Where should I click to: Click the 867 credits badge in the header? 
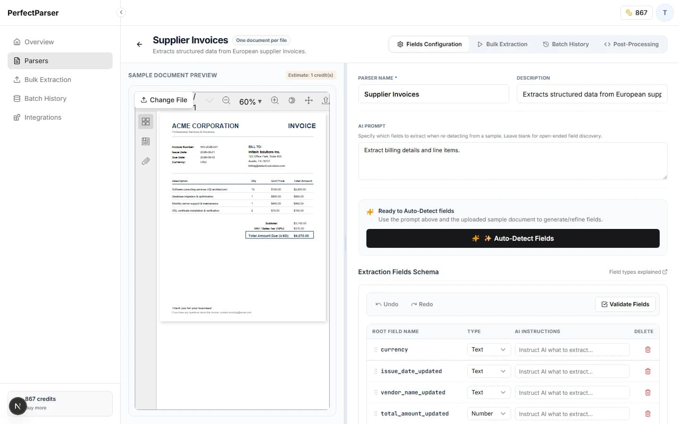pos(636,13)
